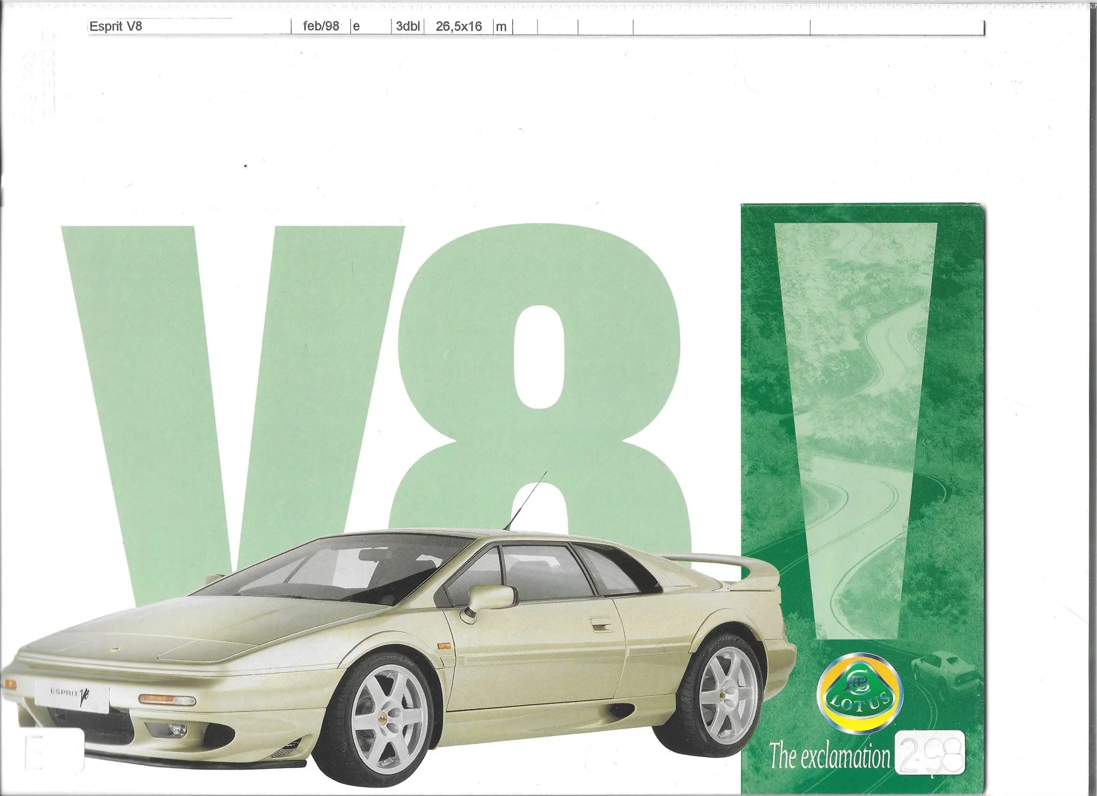Click the '3dbl' cell in header strip
The width and height of the screenshot is (1097, 796).
[x=408, y=27]
